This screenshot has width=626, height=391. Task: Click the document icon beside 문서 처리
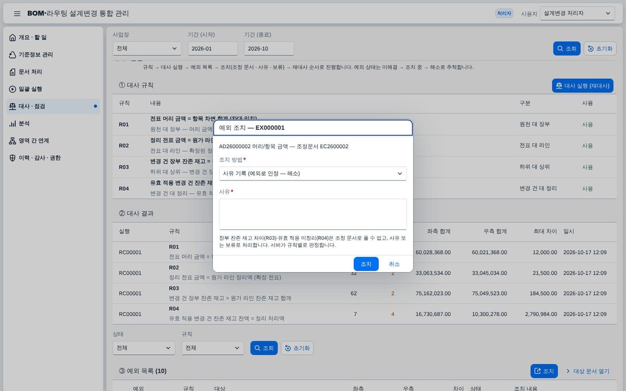tap(13, 72)
